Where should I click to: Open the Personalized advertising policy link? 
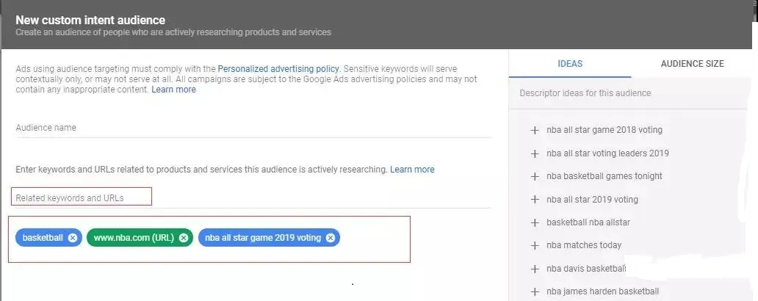[x=279, y=68]
